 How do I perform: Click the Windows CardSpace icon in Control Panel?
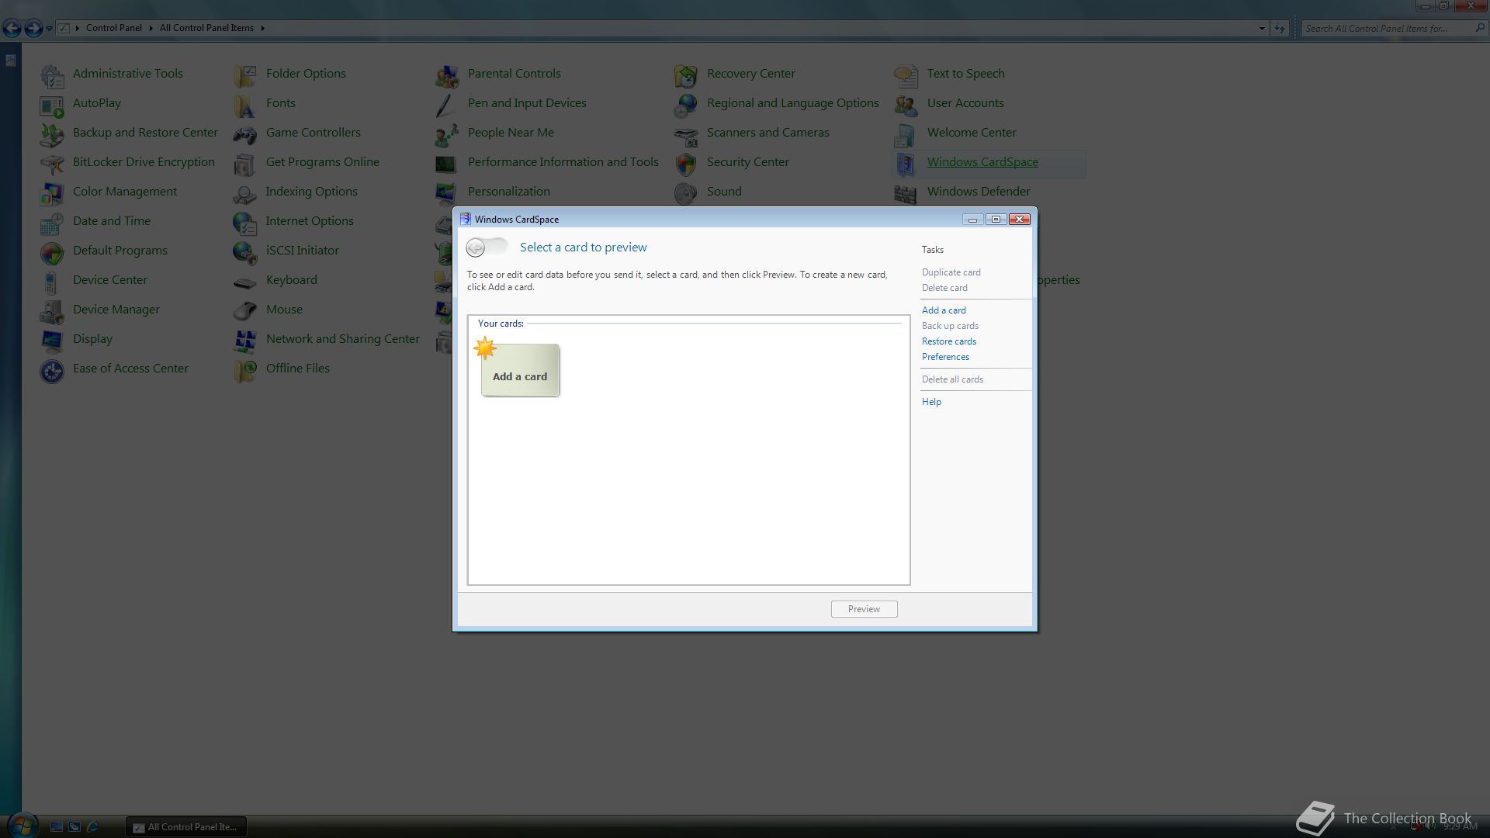(x=906, y=164)
